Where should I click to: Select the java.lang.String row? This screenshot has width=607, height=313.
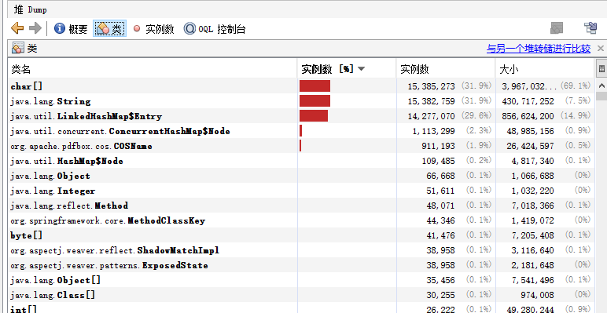click(x=301, y=101)
